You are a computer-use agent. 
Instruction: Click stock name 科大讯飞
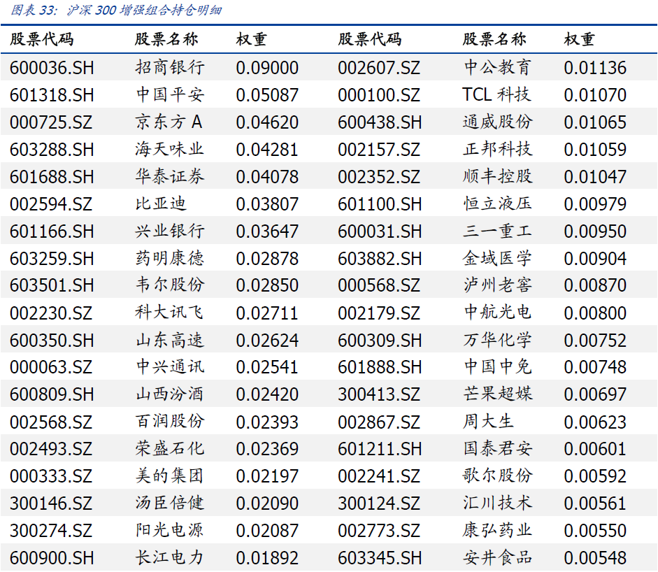click(x=170, y=313)
